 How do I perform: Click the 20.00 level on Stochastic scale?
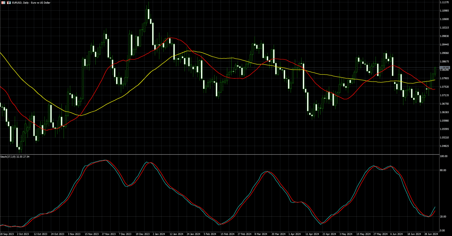(443, 217)
